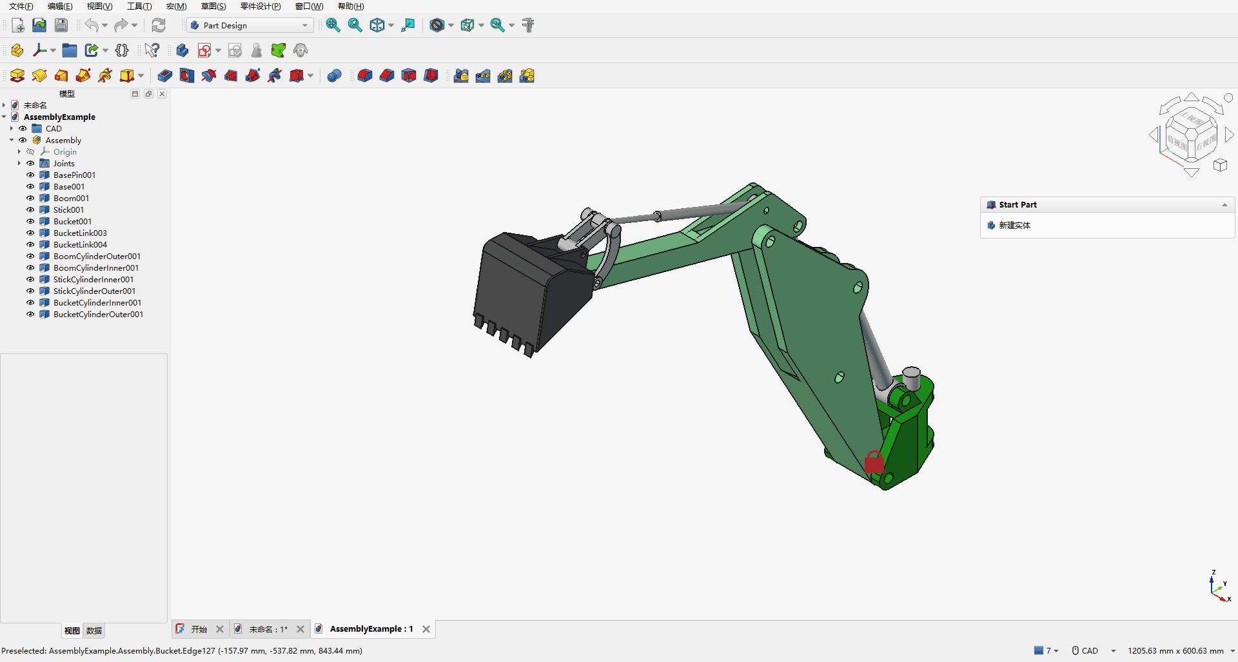The image size is (1238, 662).
Task: Select the Polar pattern tool
Action: (x=505, y=75)
